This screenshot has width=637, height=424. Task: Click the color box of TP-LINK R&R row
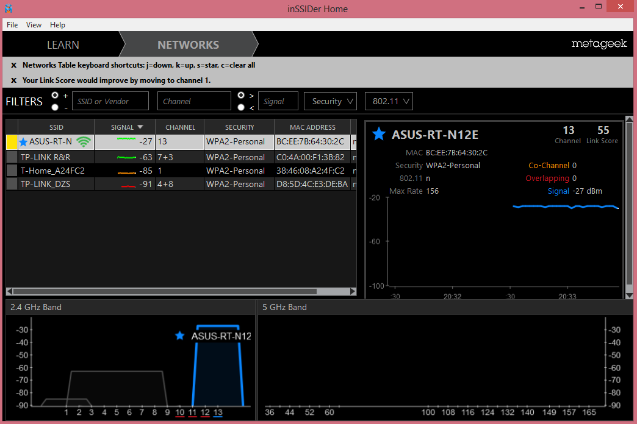(x=12, y=157)
